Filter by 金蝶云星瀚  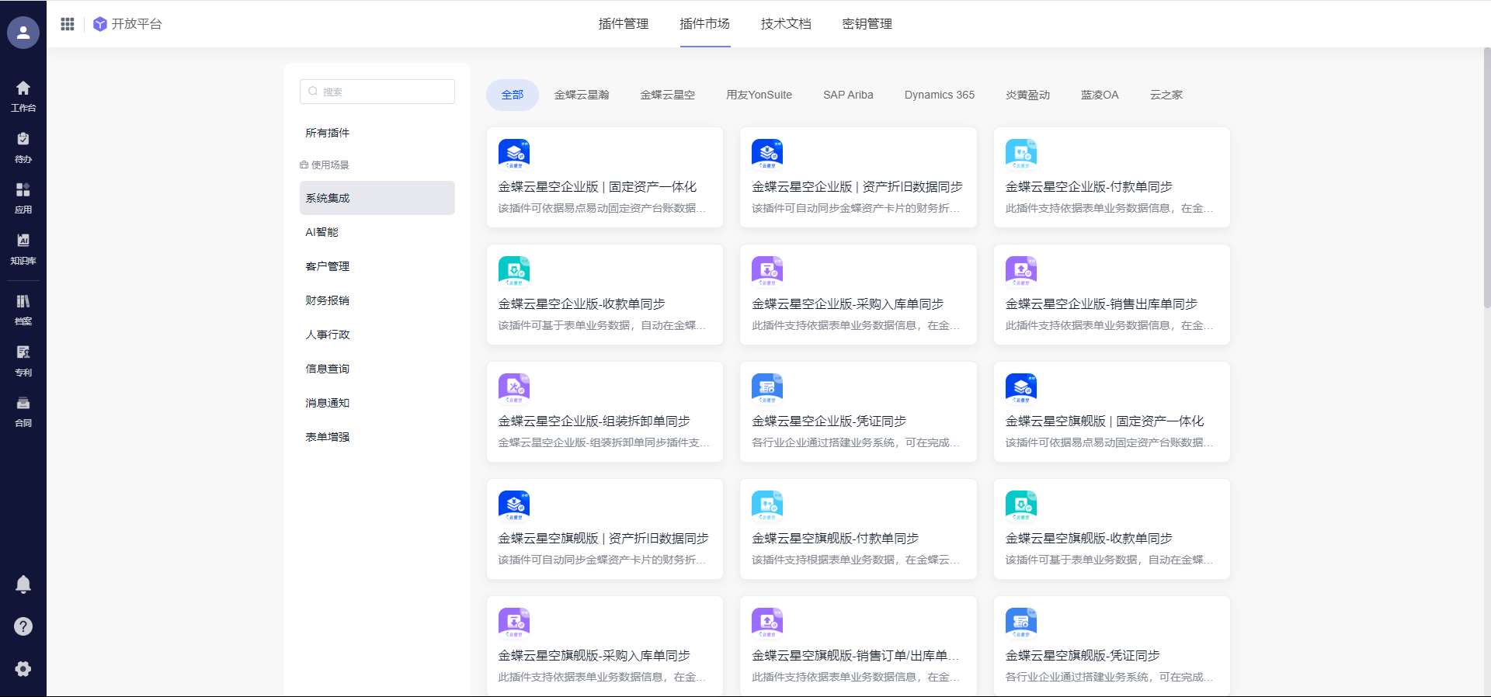coord(582,95)
